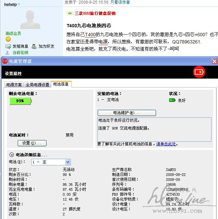Click the 19686 serial number value
Image resolution: width=218 pixels, height=219 pixels.
(x=171, y=184)
